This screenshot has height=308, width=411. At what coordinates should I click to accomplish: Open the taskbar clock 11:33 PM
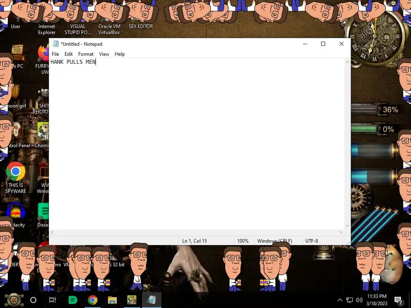[x=376, y=300]
